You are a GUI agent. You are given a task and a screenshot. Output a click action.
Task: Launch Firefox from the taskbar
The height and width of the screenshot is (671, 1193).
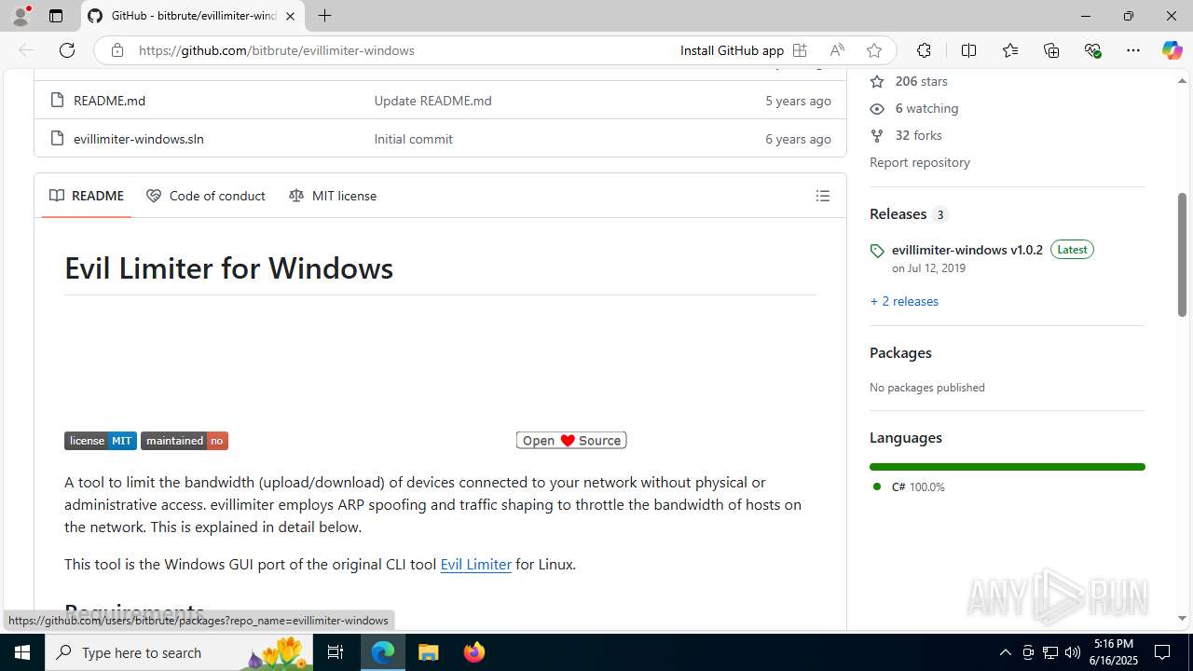coord(473,652)
